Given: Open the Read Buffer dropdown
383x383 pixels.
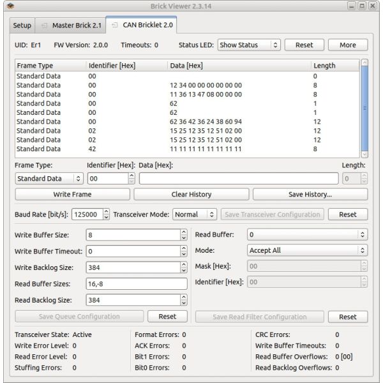Looking at the screenshot, I should click(307, 234).
